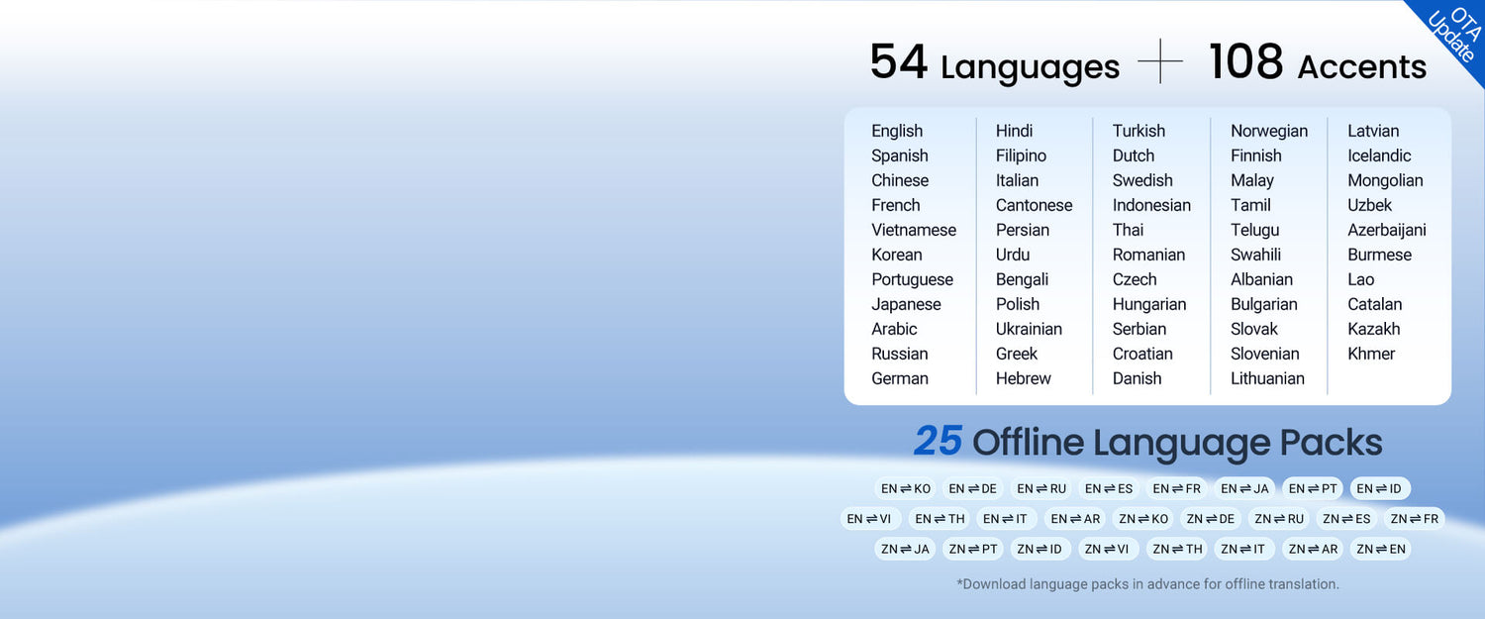Select the "54 Languages" heading
The height and width of the screenshot is (619, 1485).
pyautogui.click(x=995, y=63)
